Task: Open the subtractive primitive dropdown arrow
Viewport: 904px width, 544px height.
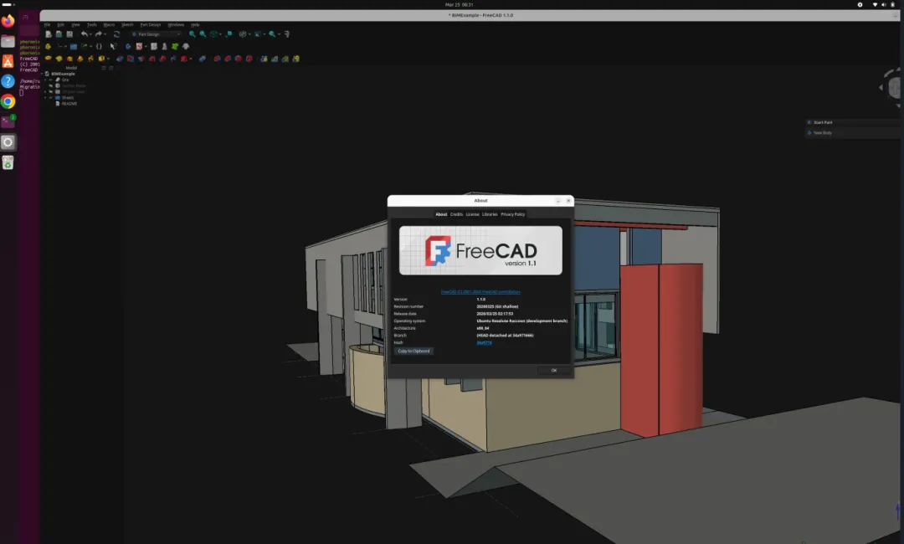Action: coord(191,59)
